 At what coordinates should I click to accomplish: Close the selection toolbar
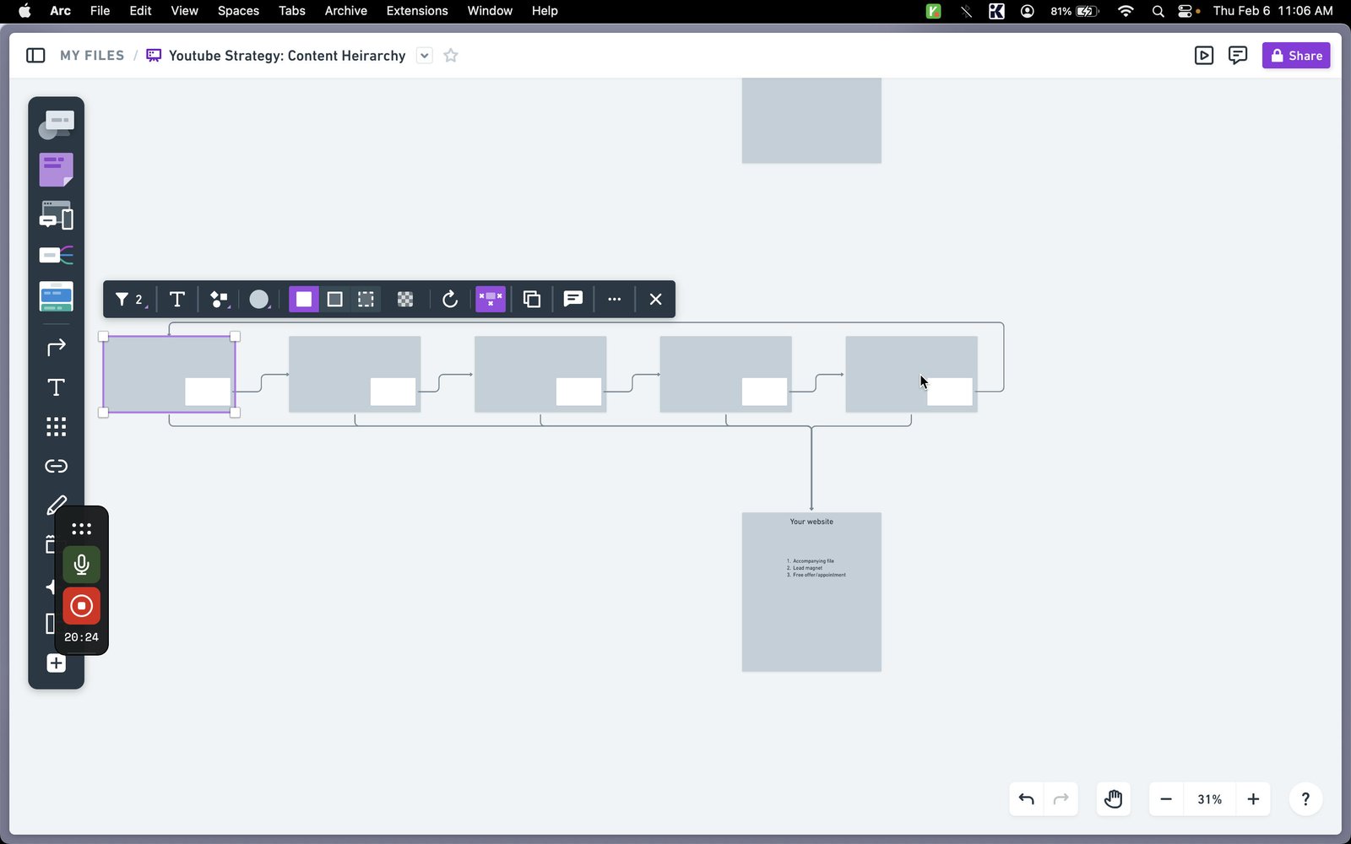pyautogui.click(x=655, y=299)
